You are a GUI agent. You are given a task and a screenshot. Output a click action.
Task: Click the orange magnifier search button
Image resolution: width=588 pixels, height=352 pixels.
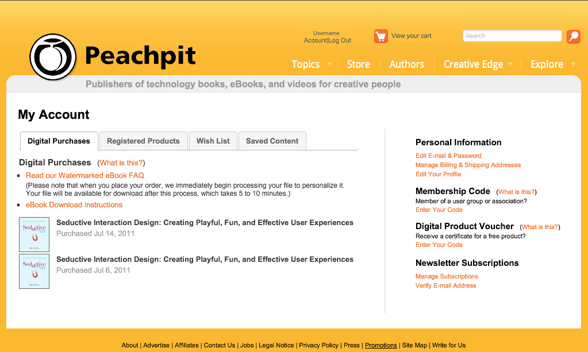574,36
